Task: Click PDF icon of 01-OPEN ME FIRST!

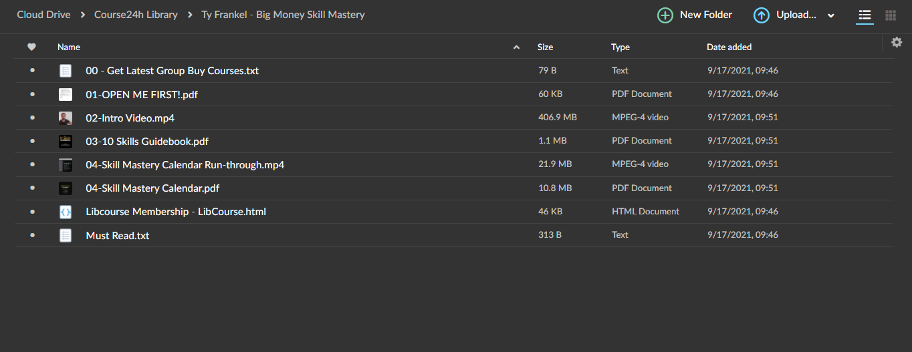Action: click(66, 94)
